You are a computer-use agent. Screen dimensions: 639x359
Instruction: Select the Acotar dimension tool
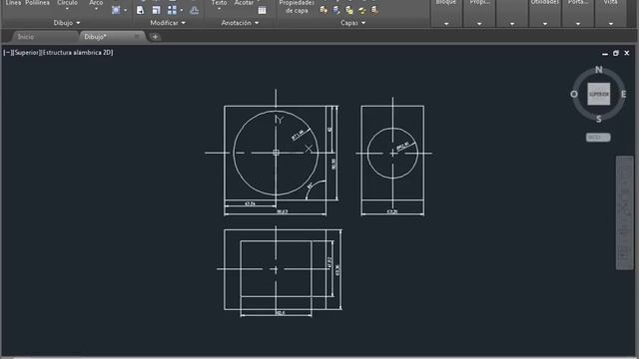(244, 3)
